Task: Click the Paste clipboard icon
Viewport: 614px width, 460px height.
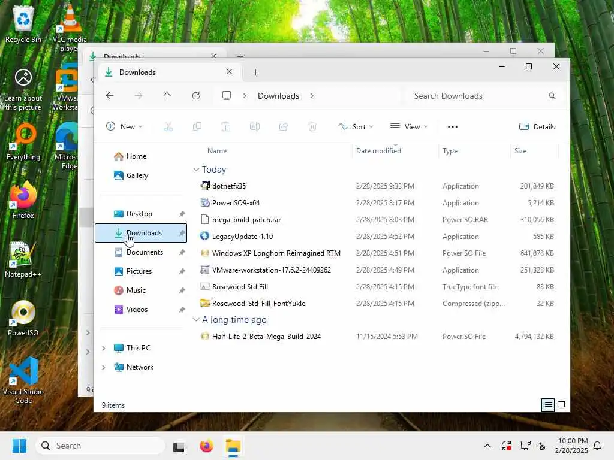Action: (x=226, y=127)
